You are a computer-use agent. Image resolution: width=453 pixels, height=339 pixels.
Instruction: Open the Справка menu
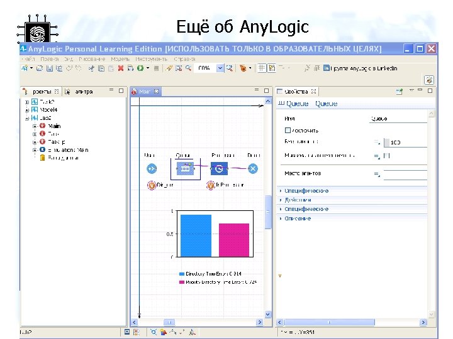[184, 59]
